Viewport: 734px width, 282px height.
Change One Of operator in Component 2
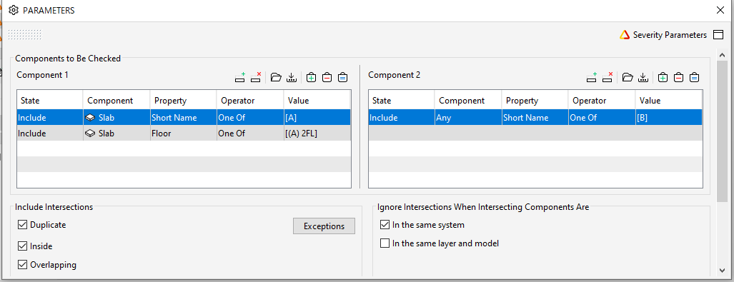click(602, 117)
